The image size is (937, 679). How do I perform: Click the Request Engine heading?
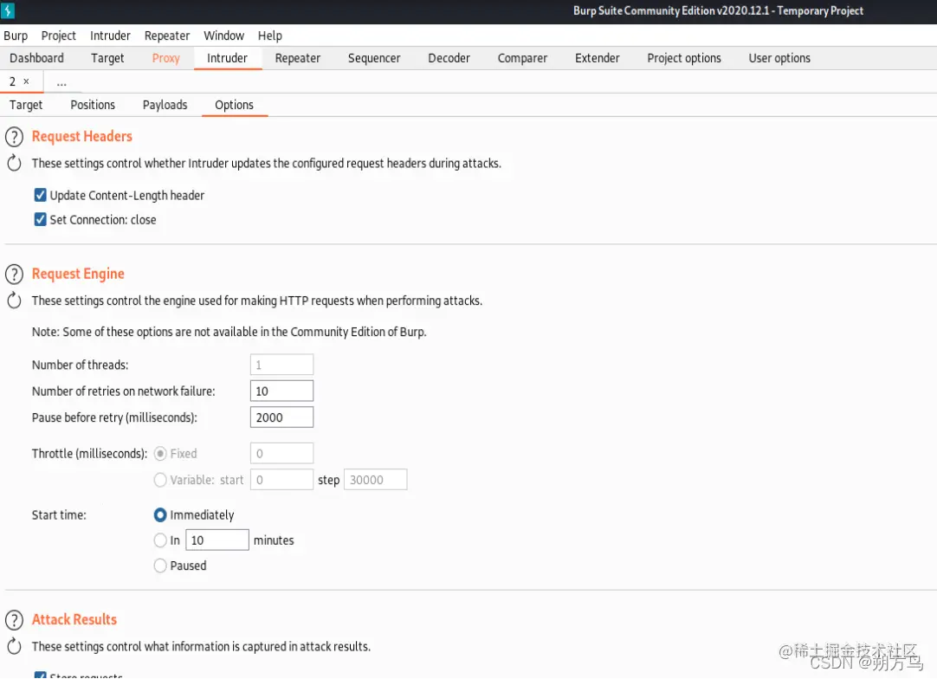pos(78,274)
